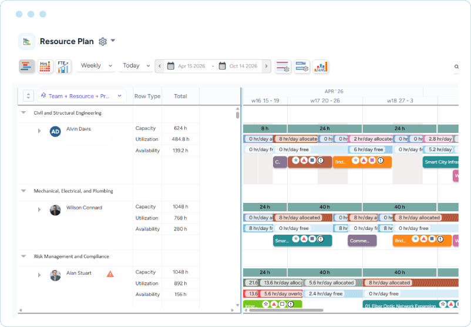Open bar settings icon with blue bars
471x327 pixels.
(302, 66)
